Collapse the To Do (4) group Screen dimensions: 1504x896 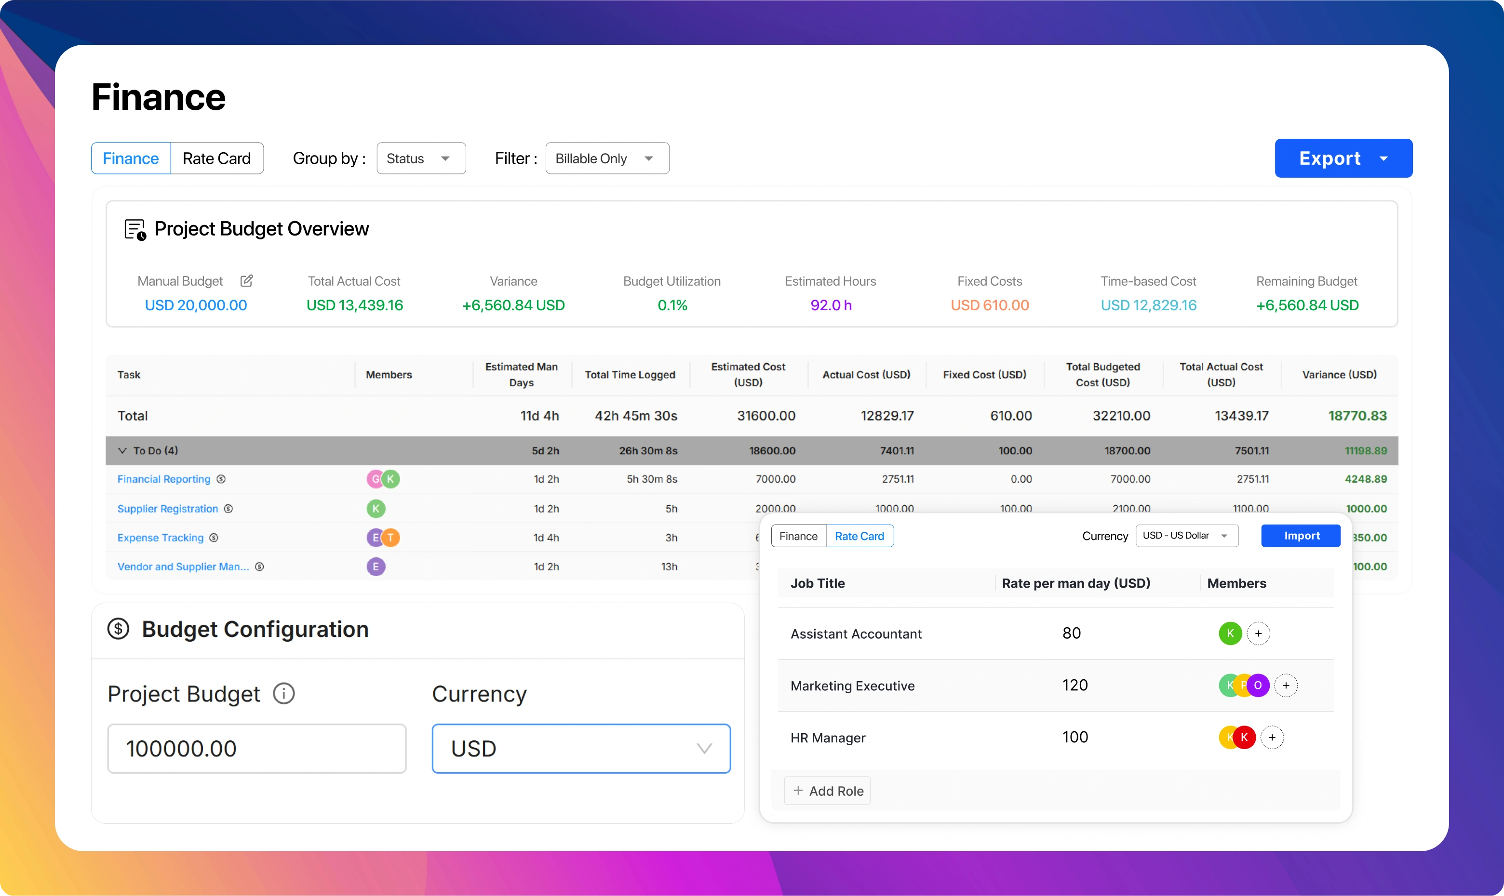(x=122, y=450)
